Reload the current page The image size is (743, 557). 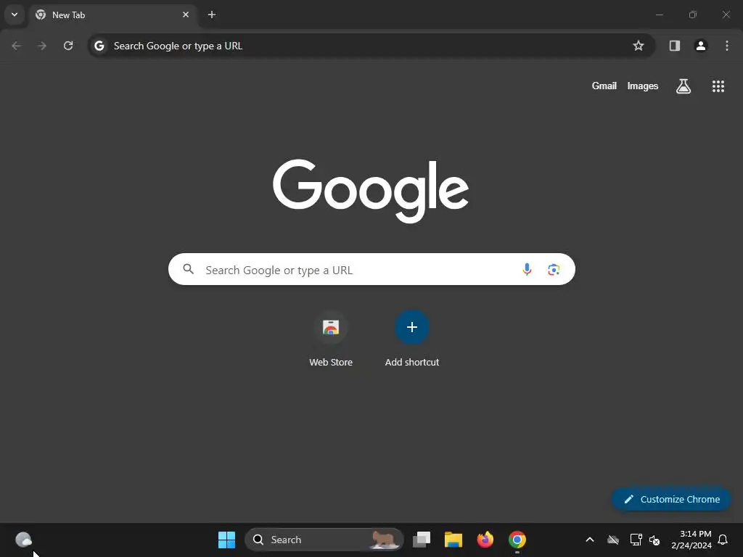tap(68, 46)
